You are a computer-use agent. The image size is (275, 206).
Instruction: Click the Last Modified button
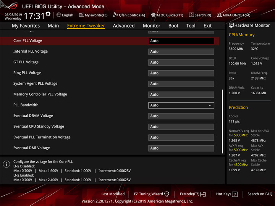pos(113,194)
